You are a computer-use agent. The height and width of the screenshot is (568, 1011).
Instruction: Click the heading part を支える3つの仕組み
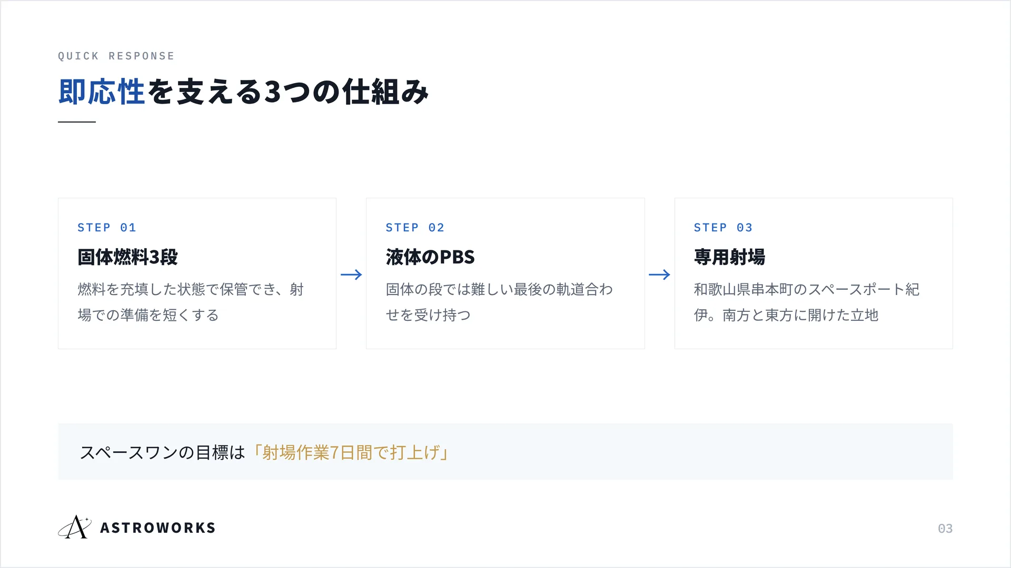(x=288, y=92)
